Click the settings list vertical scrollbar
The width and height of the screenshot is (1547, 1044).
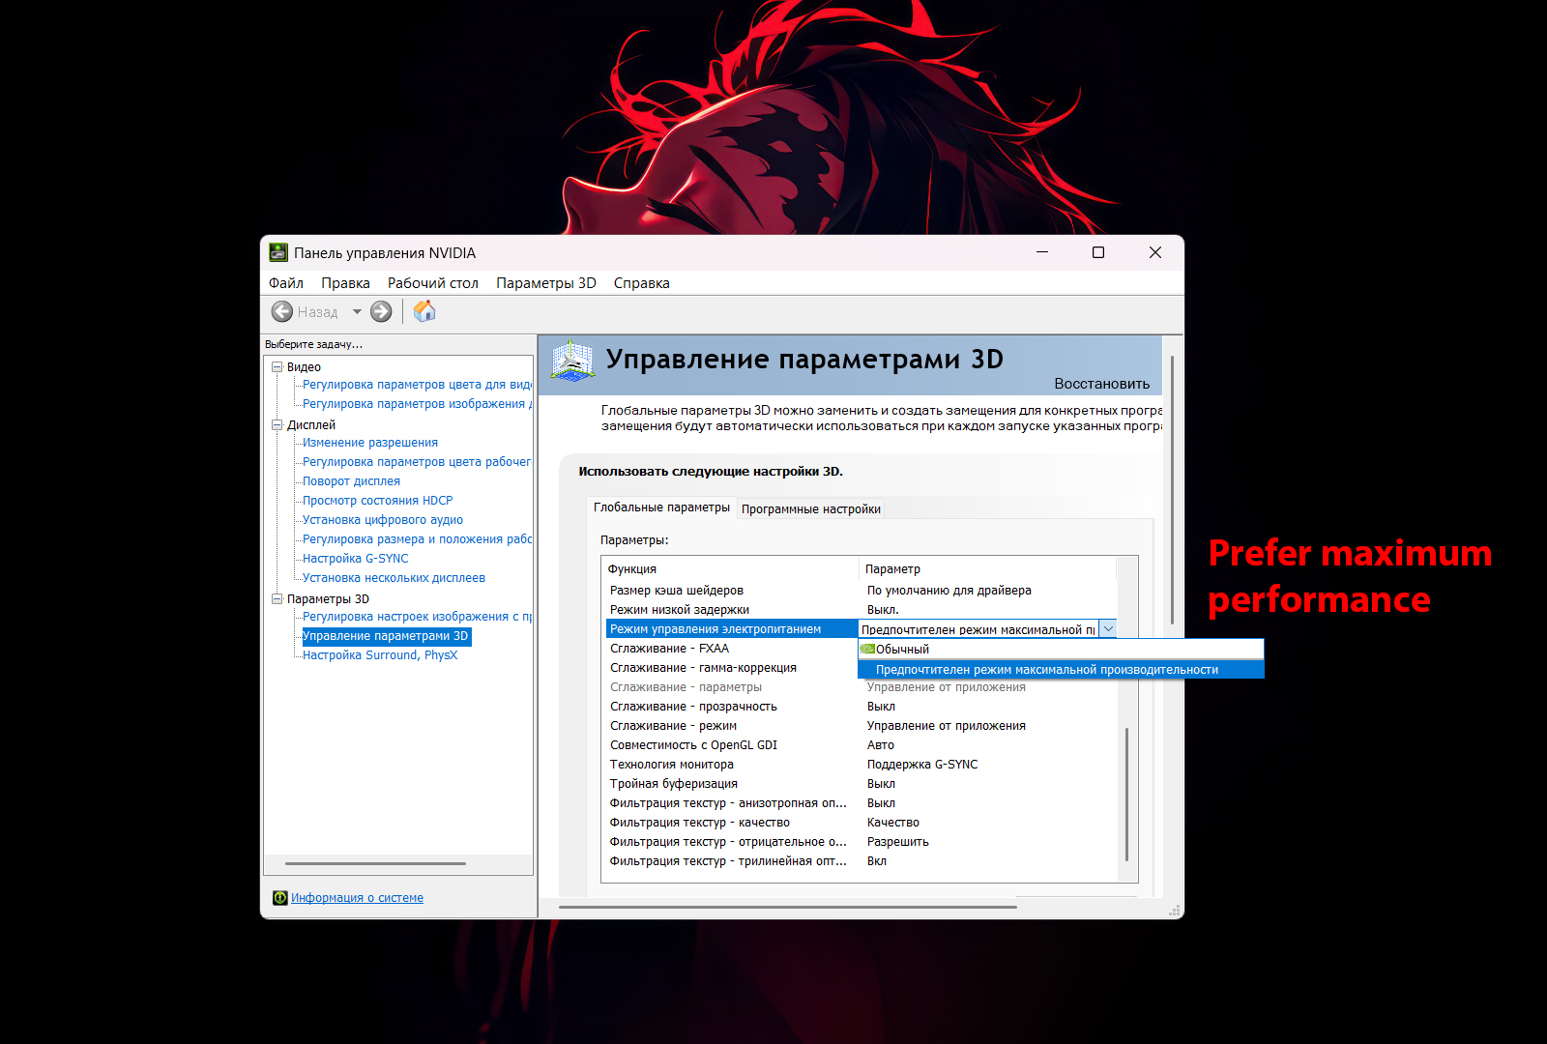coord(1127,793)
